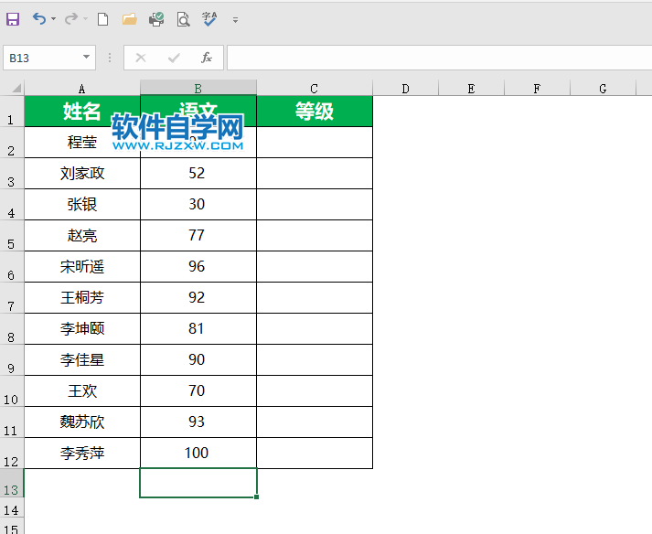Select row 13 header
Image resolution: width=652 pixels, height=534 pixels.
[12, 484]
